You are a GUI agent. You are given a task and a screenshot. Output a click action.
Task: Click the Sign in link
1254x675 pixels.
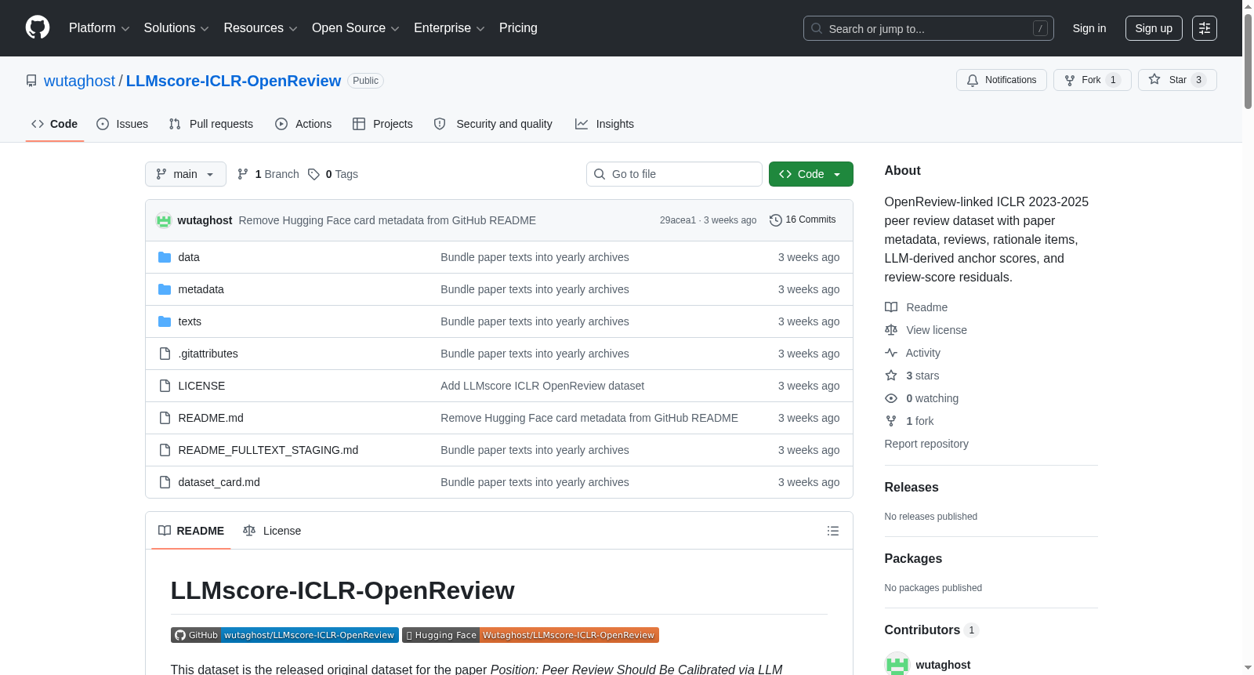pos(1089,28)
